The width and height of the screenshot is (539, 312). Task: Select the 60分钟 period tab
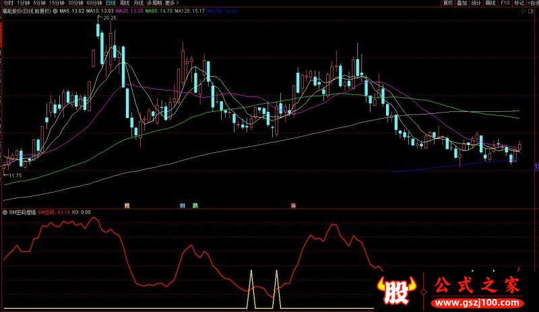[x=94, y=3]
